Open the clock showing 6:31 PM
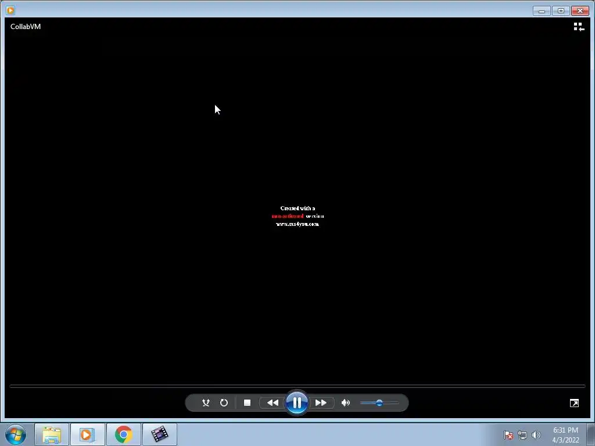This screenshot has width=595, height=446. point(565,435)
